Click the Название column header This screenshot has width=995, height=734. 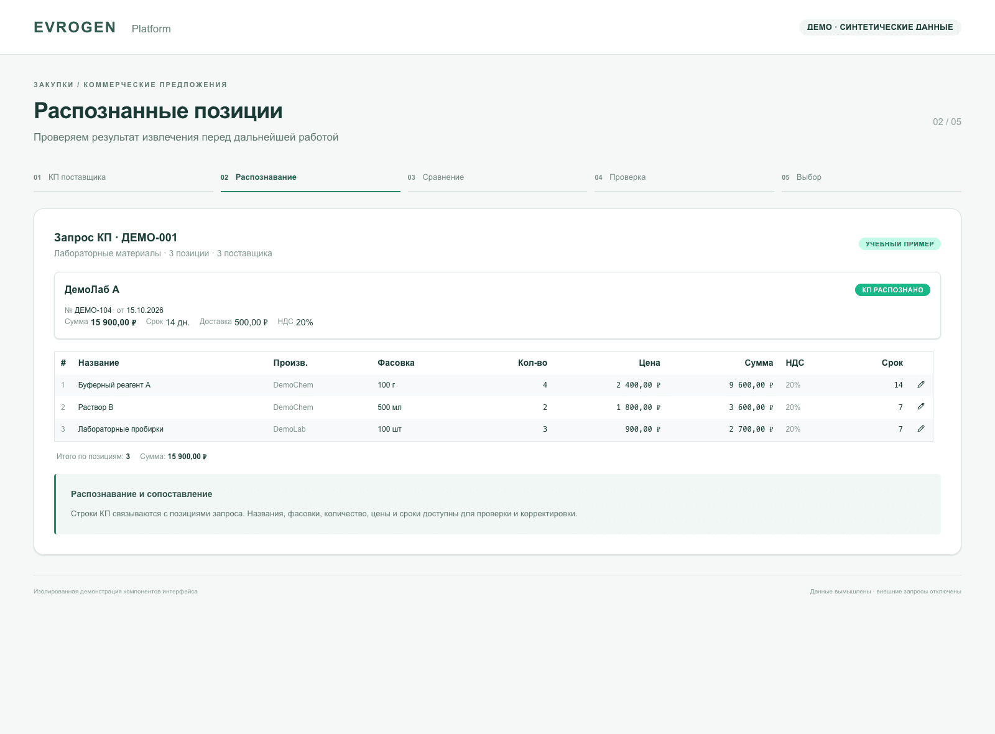coord(99,363)
